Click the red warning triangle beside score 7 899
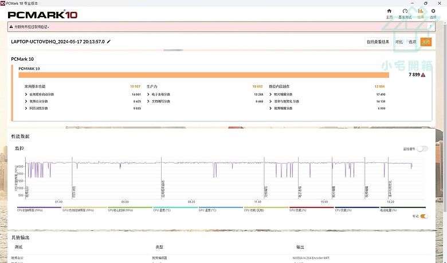 tap(423, 75)
